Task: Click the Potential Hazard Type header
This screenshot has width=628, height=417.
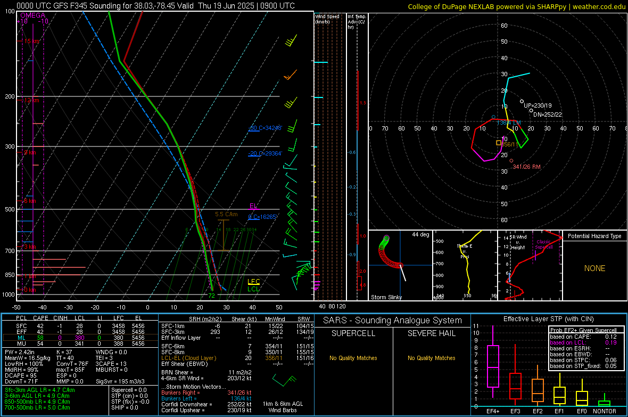Action: point(594,236)
